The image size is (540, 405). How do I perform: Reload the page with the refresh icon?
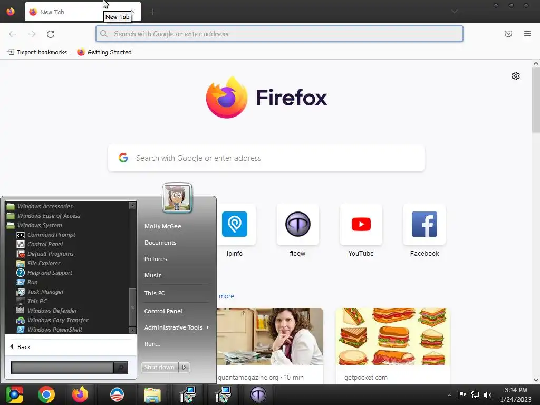click(x=51, y=34)
